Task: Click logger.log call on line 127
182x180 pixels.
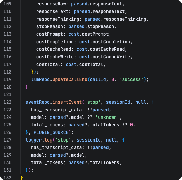Action: point(39,140)
